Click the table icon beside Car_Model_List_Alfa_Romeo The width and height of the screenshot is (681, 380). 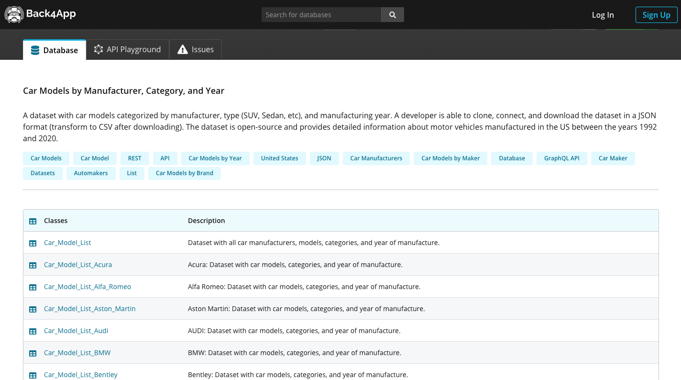click(x=33, y=287)
